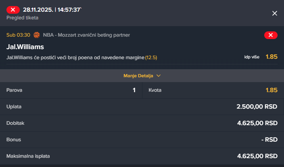Click the Dobitak 4.625,00 RSD amount

pos(257,123)
